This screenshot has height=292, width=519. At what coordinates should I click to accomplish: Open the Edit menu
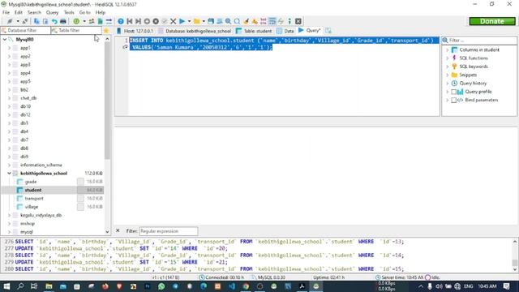coord(19,12)
